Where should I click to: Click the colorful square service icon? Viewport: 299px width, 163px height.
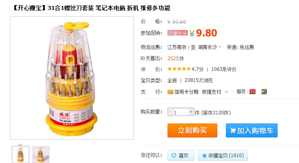point(264,92)
